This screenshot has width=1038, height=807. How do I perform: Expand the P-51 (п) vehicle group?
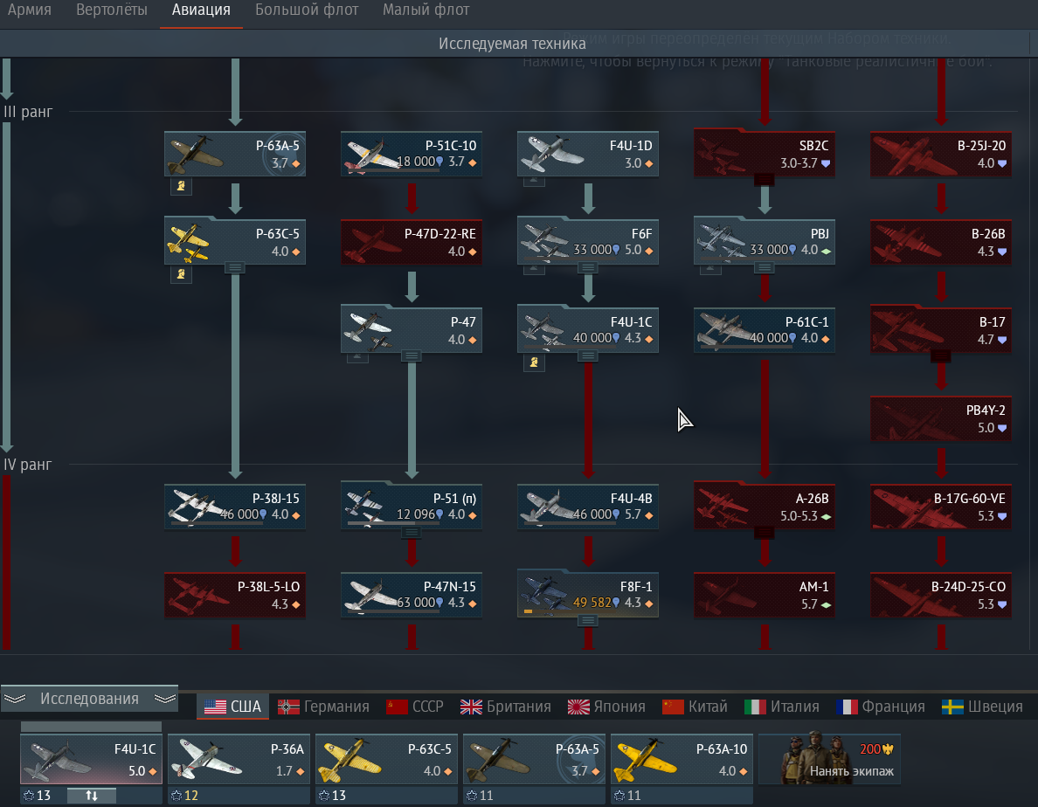[412, 532]
